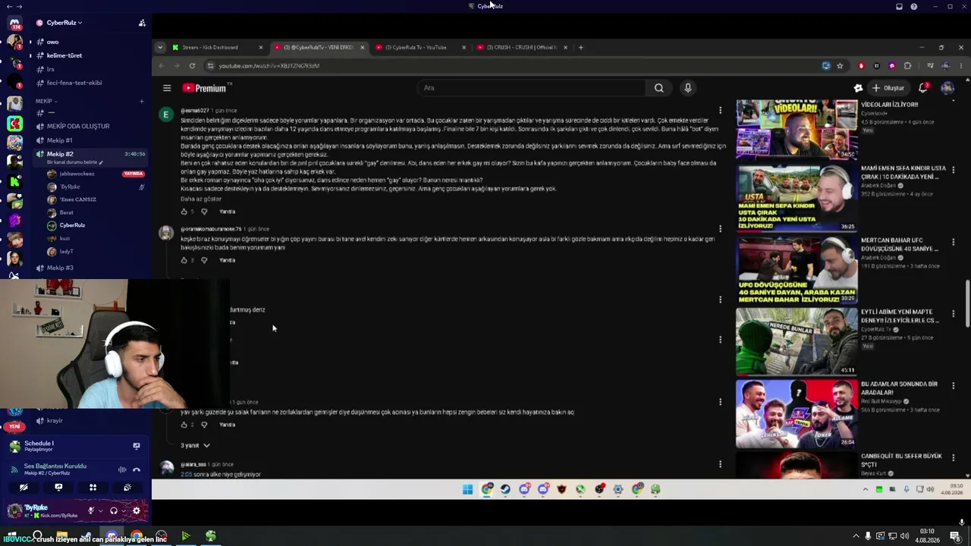971x546 pixels.
Task: Open 'MAMİ EMEN SEFA KINDIR USTA' video thumbnail
Action: click(797, 198)
